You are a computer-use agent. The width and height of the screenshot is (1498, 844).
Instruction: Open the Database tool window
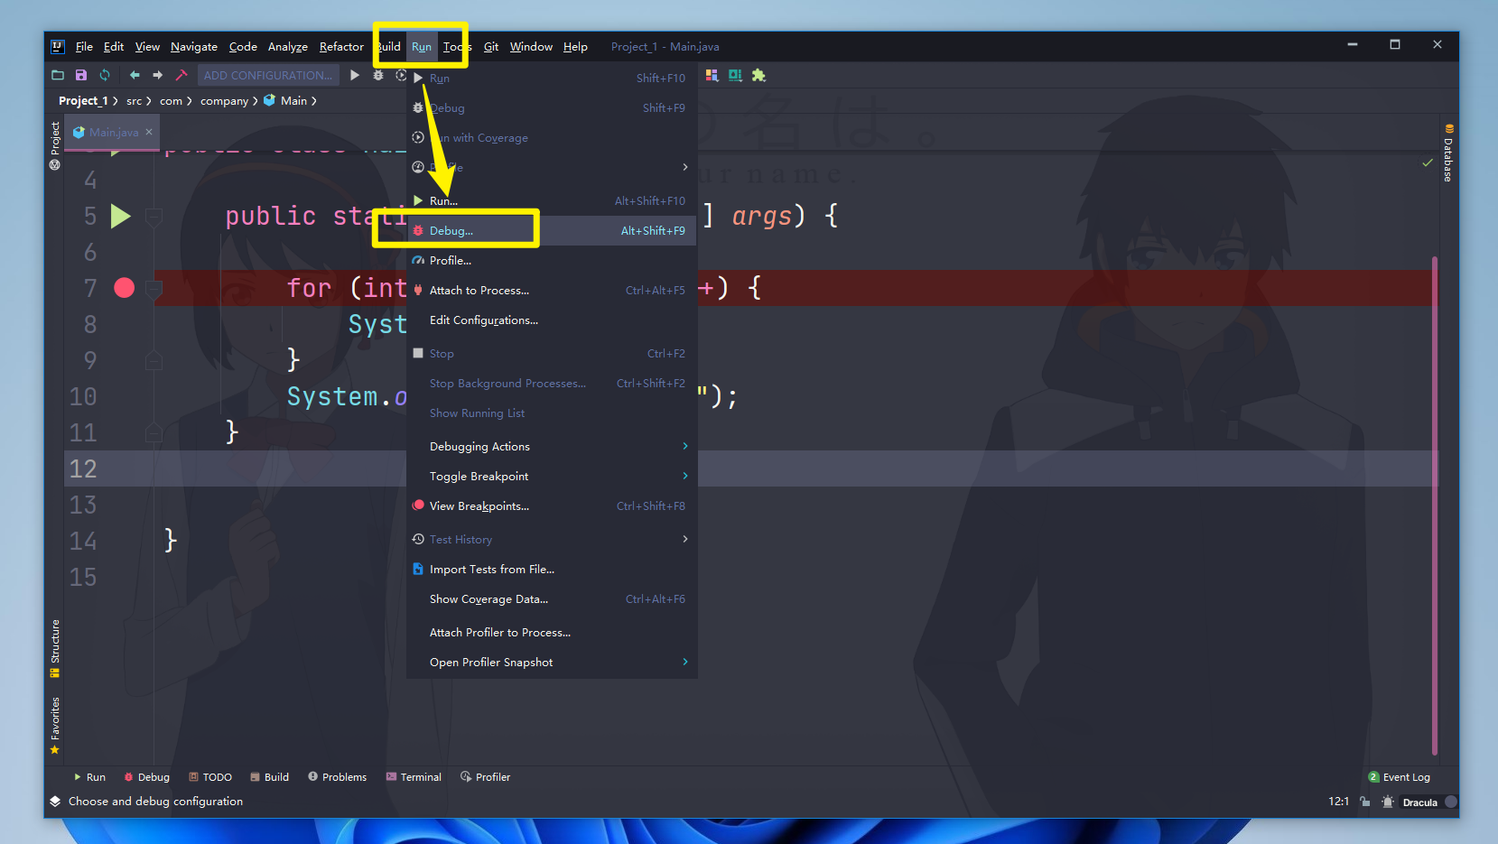click(1448, 153)
